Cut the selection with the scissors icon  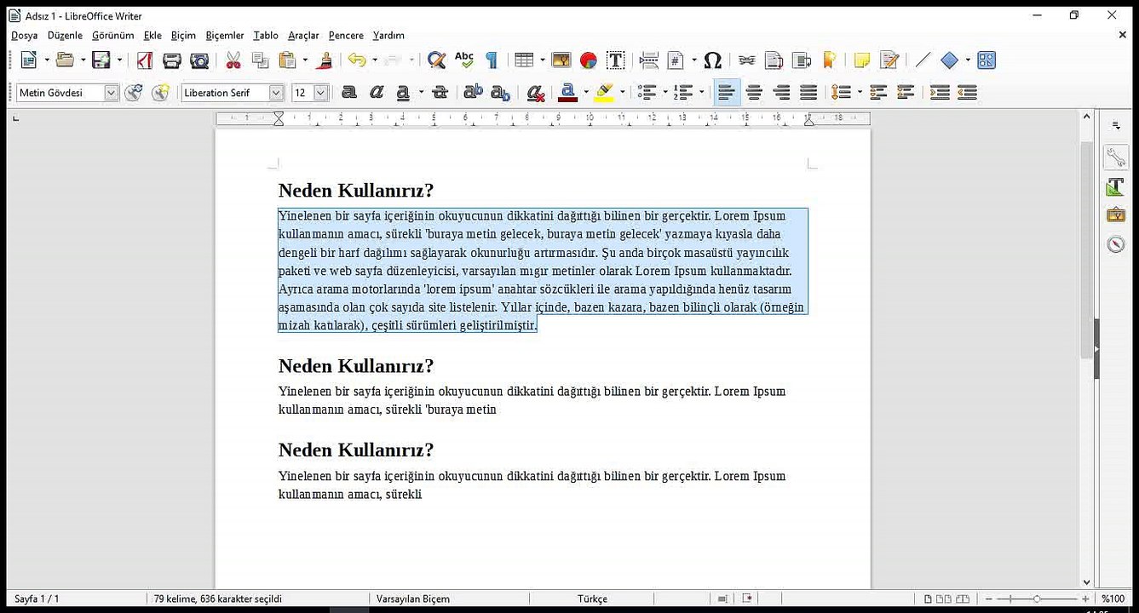point(233,60)
